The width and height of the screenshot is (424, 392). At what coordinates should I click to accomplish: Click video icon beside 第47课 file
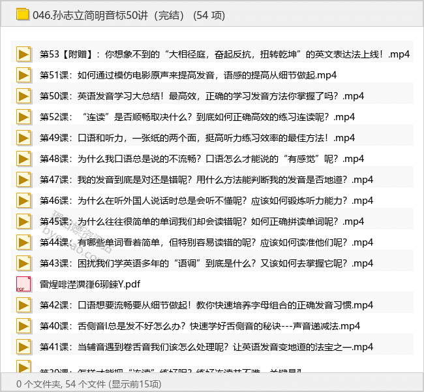coord(23,180)
